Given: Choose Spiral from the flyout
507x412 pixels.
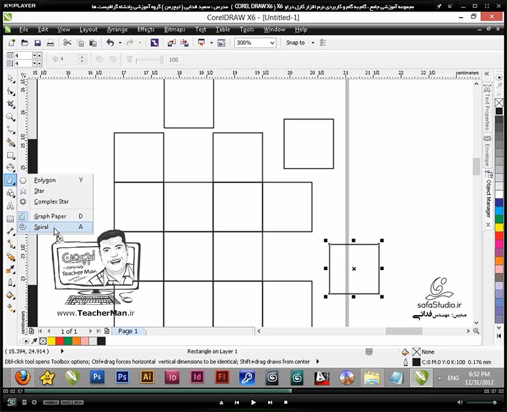Looking at the screenshot, I should 55,227.
